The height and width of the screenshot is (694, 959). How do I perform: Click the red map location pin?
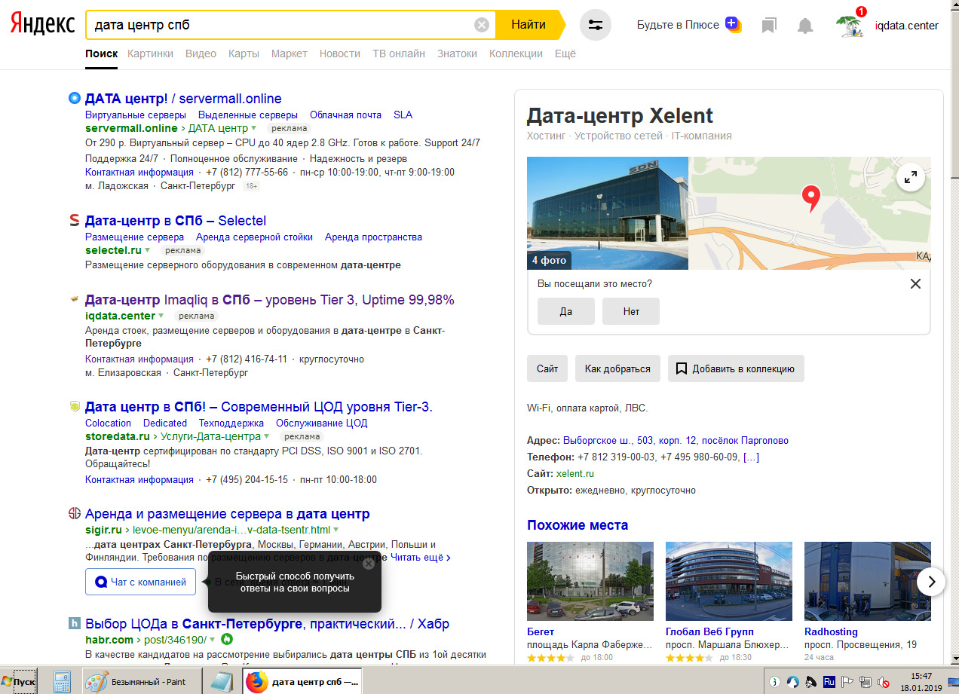point(810,197)
